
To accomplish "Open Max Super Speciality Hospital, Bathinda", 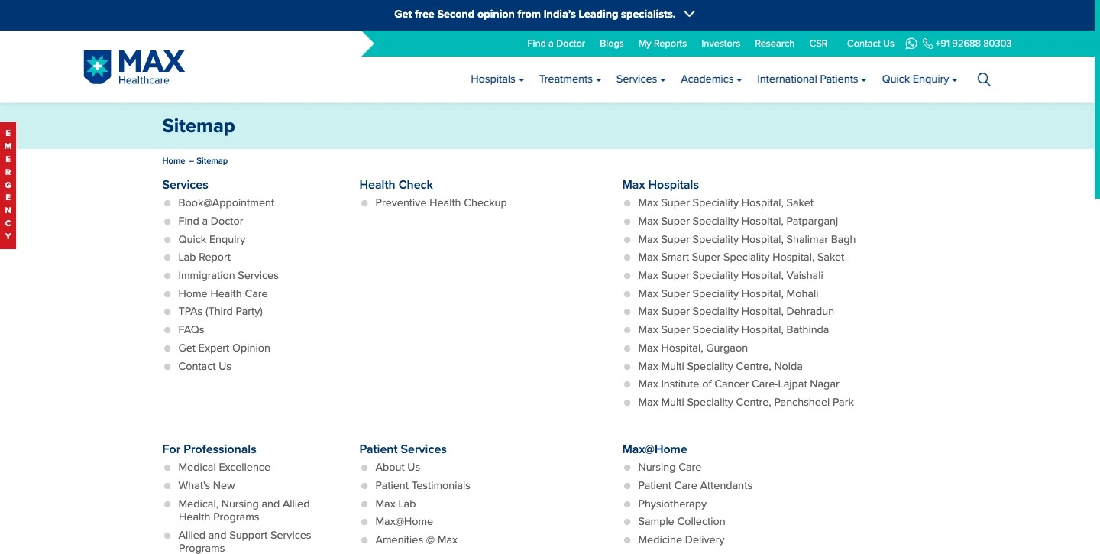I will (733, 330).
